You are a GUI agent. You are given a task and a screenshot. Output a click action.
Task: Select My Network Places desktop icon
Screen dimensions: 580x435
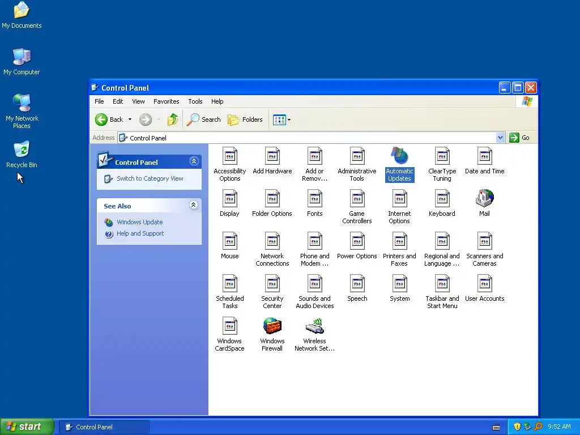[22, 112]
